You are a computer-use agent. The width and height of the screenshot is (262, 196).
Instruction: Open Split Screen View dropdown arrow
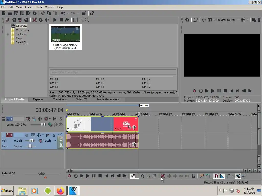coord(214,20)
